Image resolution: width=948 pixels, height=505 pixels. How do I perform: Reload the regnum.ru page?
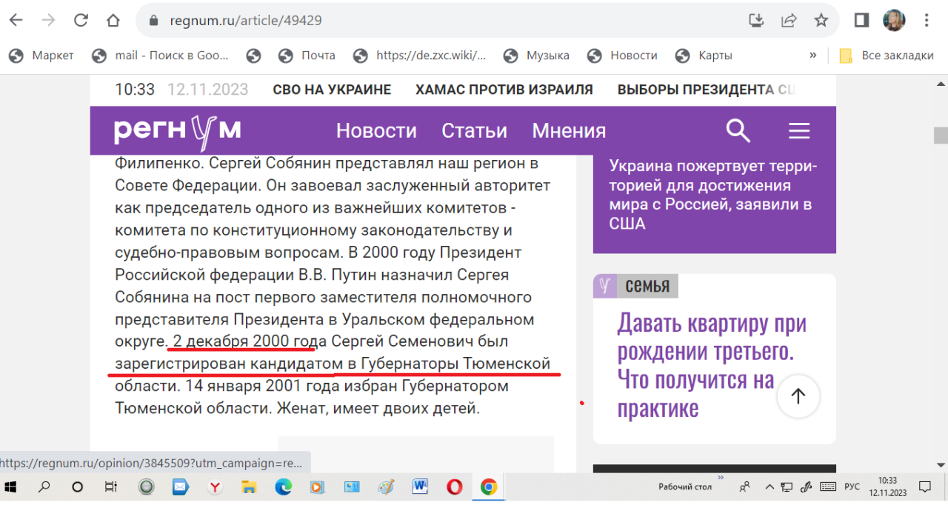(x=81, y=20)
